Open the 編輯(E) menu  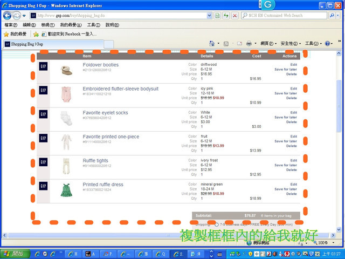tap(29, 25)
